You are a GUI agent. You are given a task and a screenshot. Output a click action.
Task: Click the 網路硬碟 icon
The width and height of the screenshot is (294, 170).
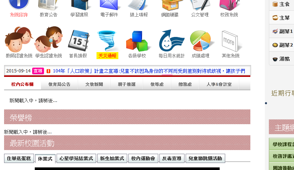pos(170,5)
